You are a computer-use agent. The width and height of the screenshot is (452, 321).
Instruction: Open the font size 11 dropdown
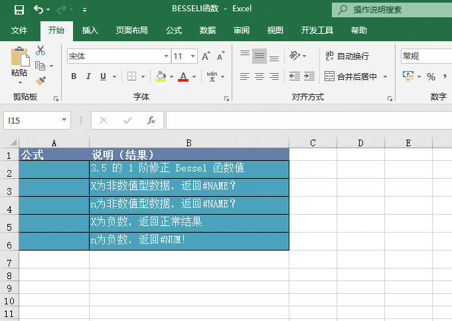point(193,56)
